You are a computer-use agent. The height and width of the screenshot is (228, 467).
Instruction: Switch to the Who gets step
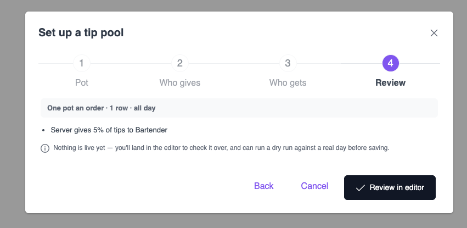tap(288, 82)
